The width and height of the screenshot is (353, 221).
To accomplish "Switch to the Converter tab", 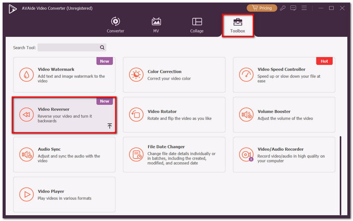I will (x=116, y=25).
